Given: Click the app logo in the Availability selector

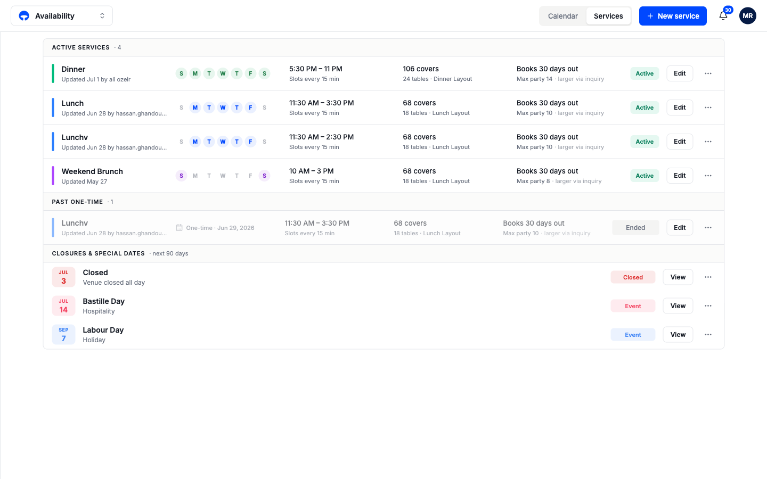Looking at the screenshot, I should [24, 16].
